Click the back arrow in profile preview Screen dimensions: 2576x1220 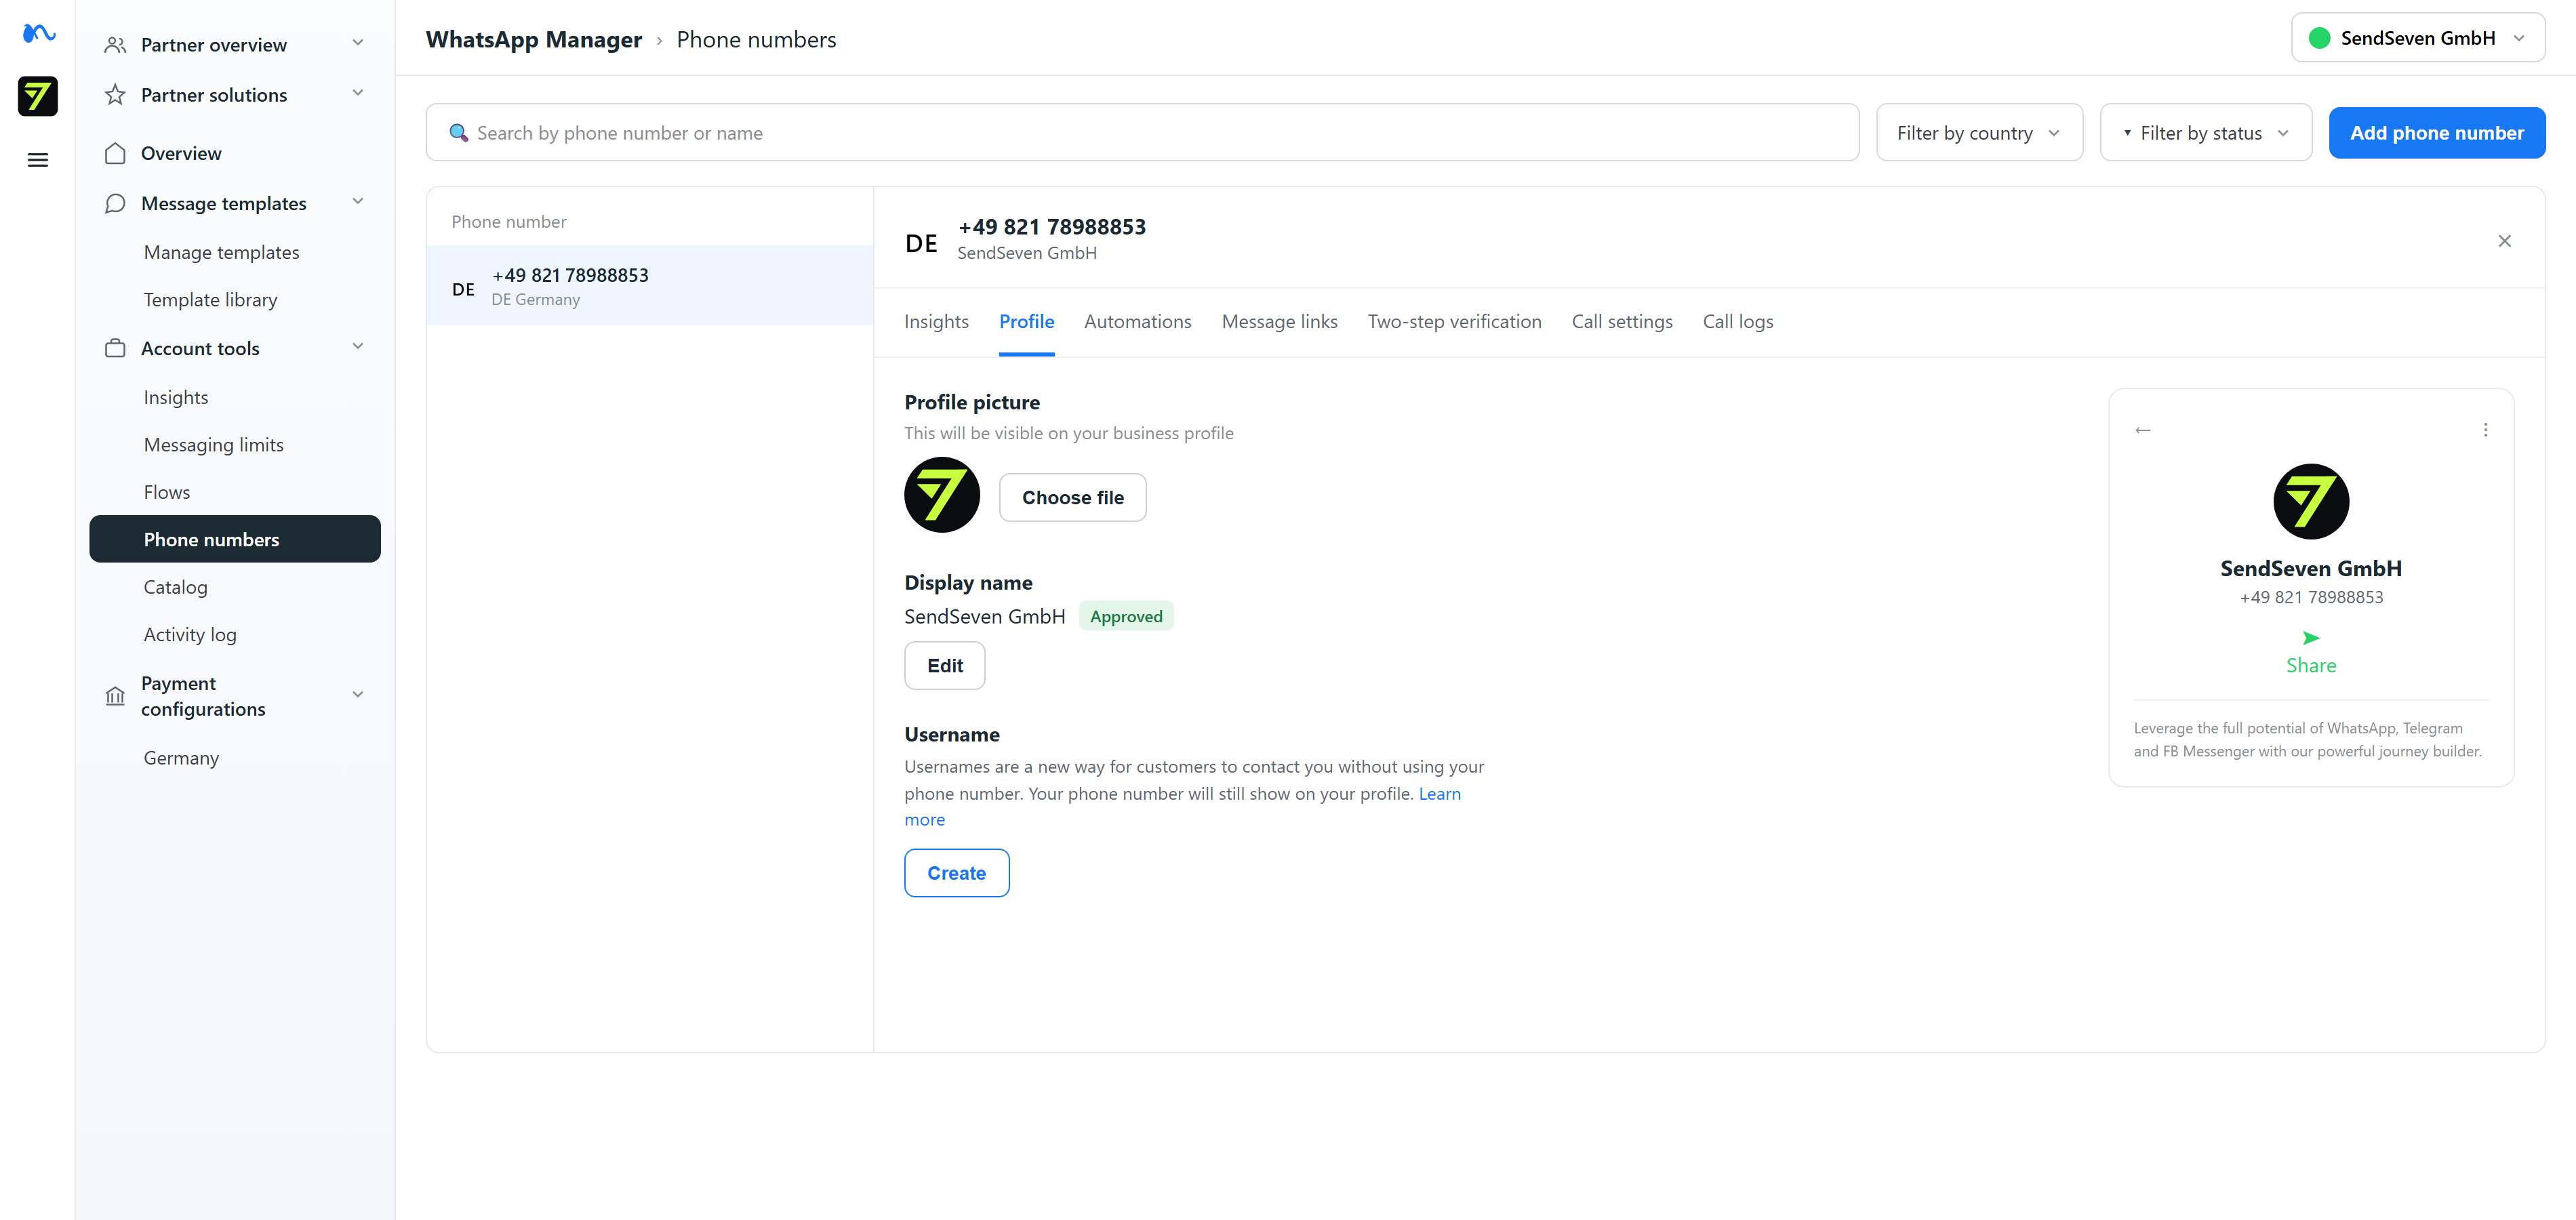point(2143,430)
